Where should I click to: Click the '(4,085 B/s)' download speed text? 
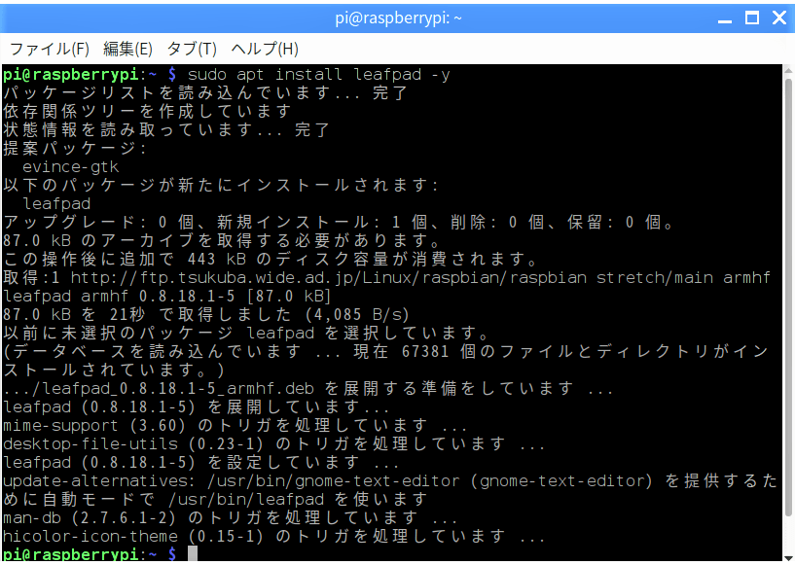pyautogui.click(x=357, y=315)
